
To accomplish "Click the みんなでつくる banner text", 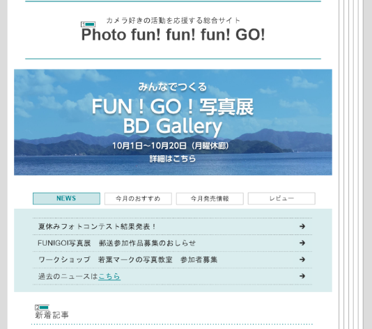I will pyautogui.click(x=173, y=87).
